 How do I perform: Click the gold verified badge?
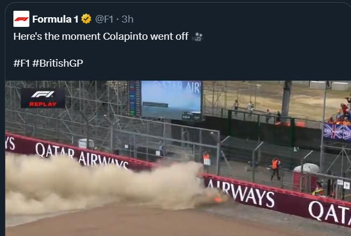86,19
